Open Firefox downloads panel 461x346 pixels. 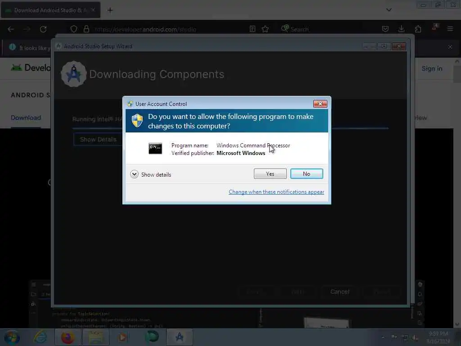point(401,29)
